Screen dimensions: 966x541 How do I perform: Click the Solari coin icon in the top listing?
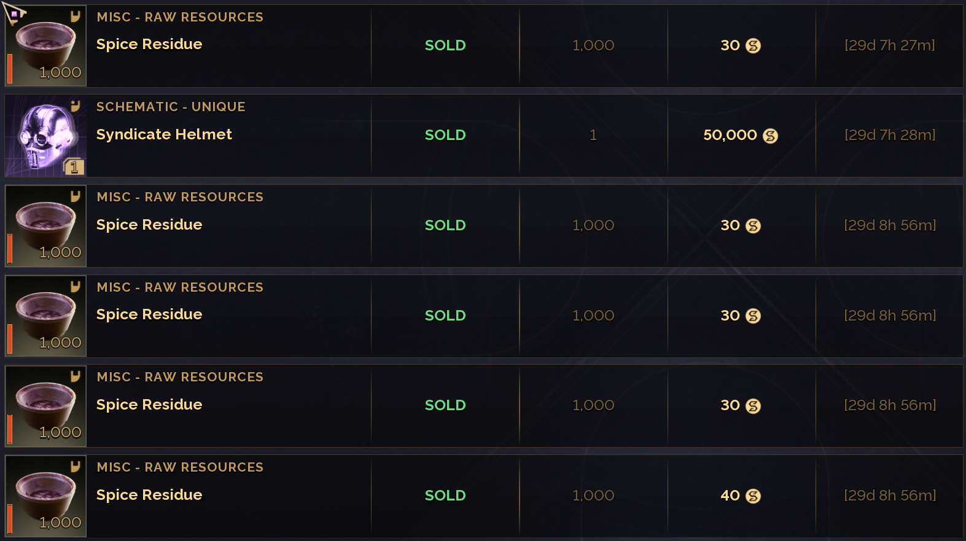753,46
